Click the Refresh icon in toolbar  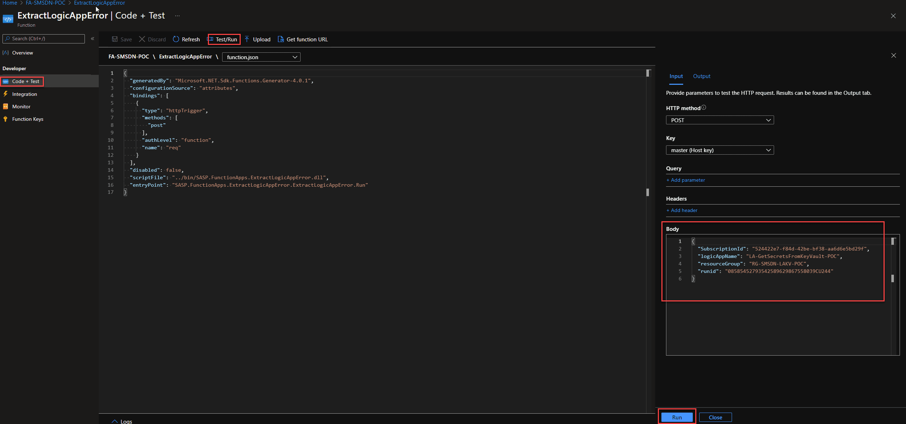point(176,39)
